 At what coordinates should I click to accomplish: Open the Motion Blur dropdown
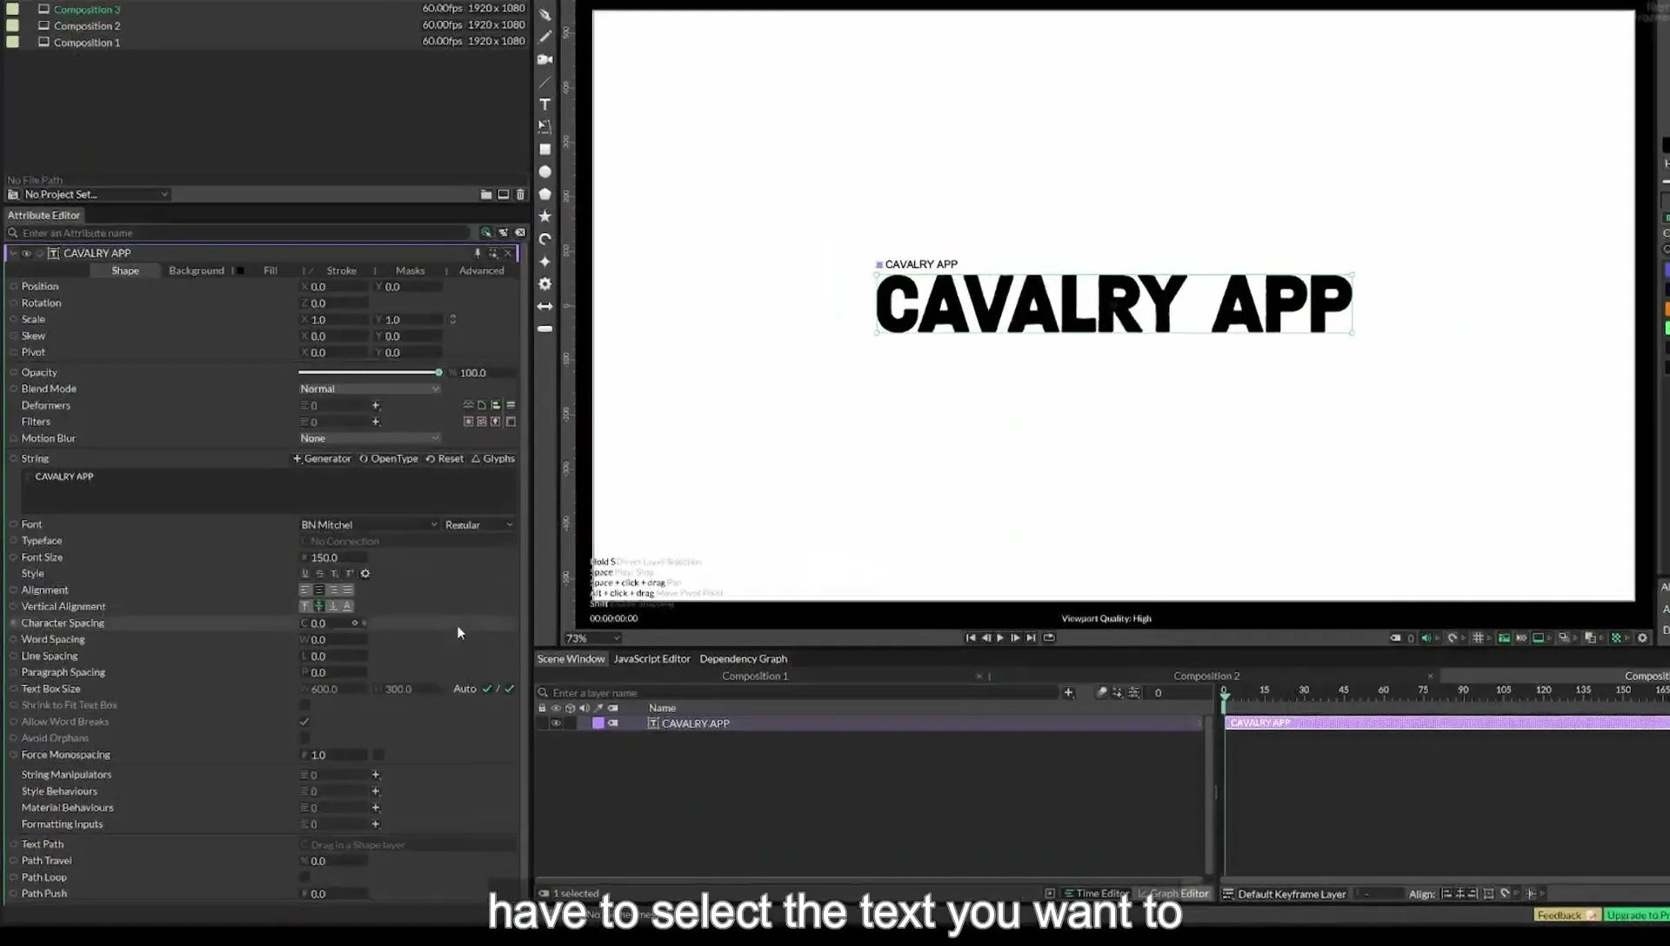[370, 438]
